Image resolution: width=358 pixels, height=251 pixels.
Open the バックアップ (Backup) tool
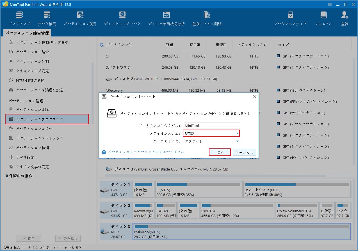point(19,18)
